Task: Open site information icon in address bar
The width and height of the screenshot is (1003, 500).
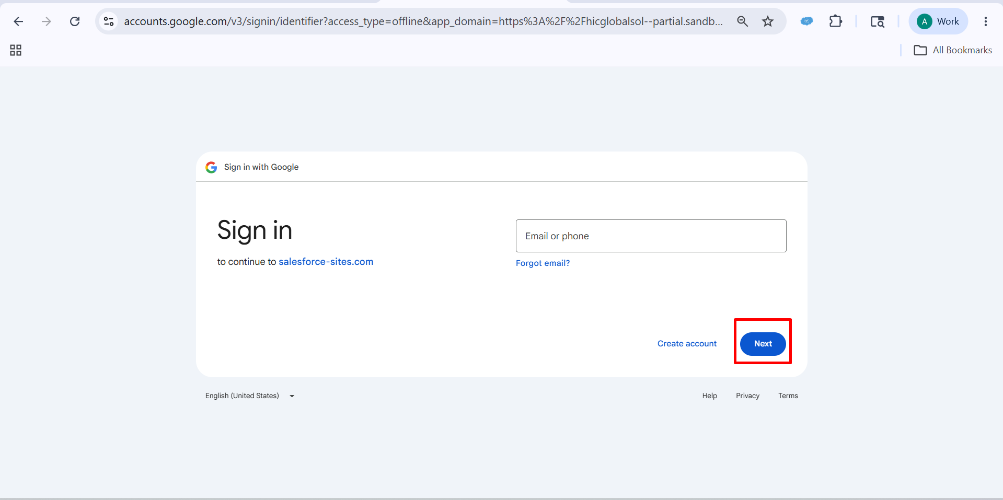Action: pyautogui.click(x=109, y=21)
